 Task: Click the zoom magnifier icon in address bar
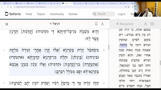[126, 7]
